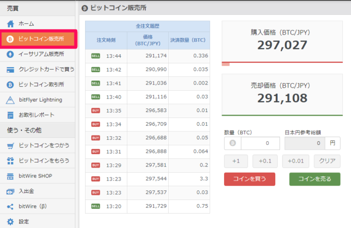The width and height of the screenshot is (351, 228).
Task: Click the grey Bitcoin icon in quantity field
Action: pos(233,143)
